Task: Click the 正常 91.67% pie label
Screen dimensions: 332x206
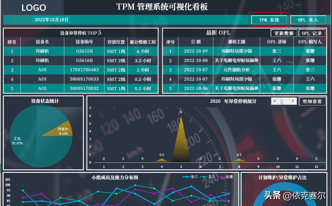Action: click(x=17, y=141)
